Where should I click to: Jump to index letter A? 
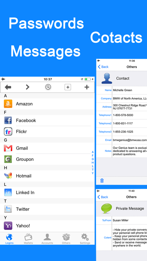tap(93, 152)
